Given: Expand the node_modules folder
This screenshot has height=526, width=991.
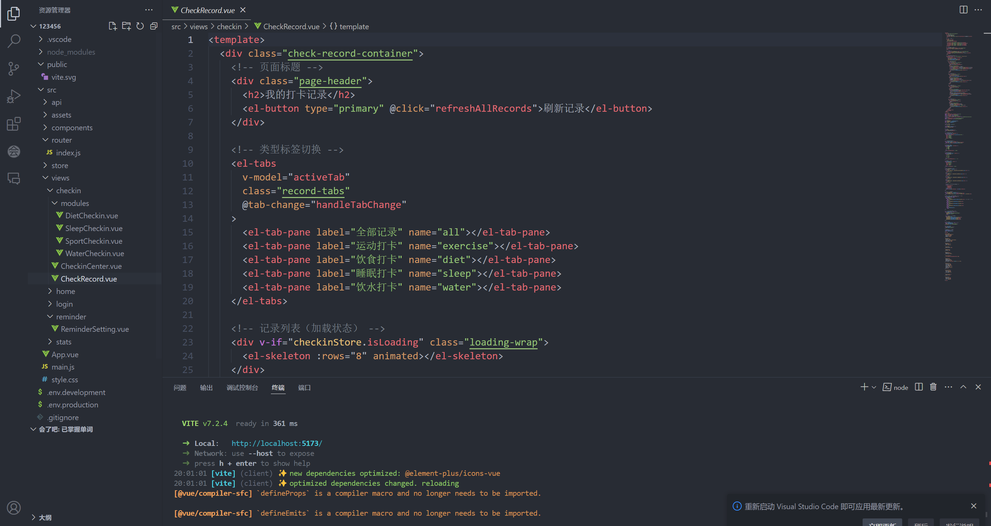Looking at the screenshot, I should point(71,52).
